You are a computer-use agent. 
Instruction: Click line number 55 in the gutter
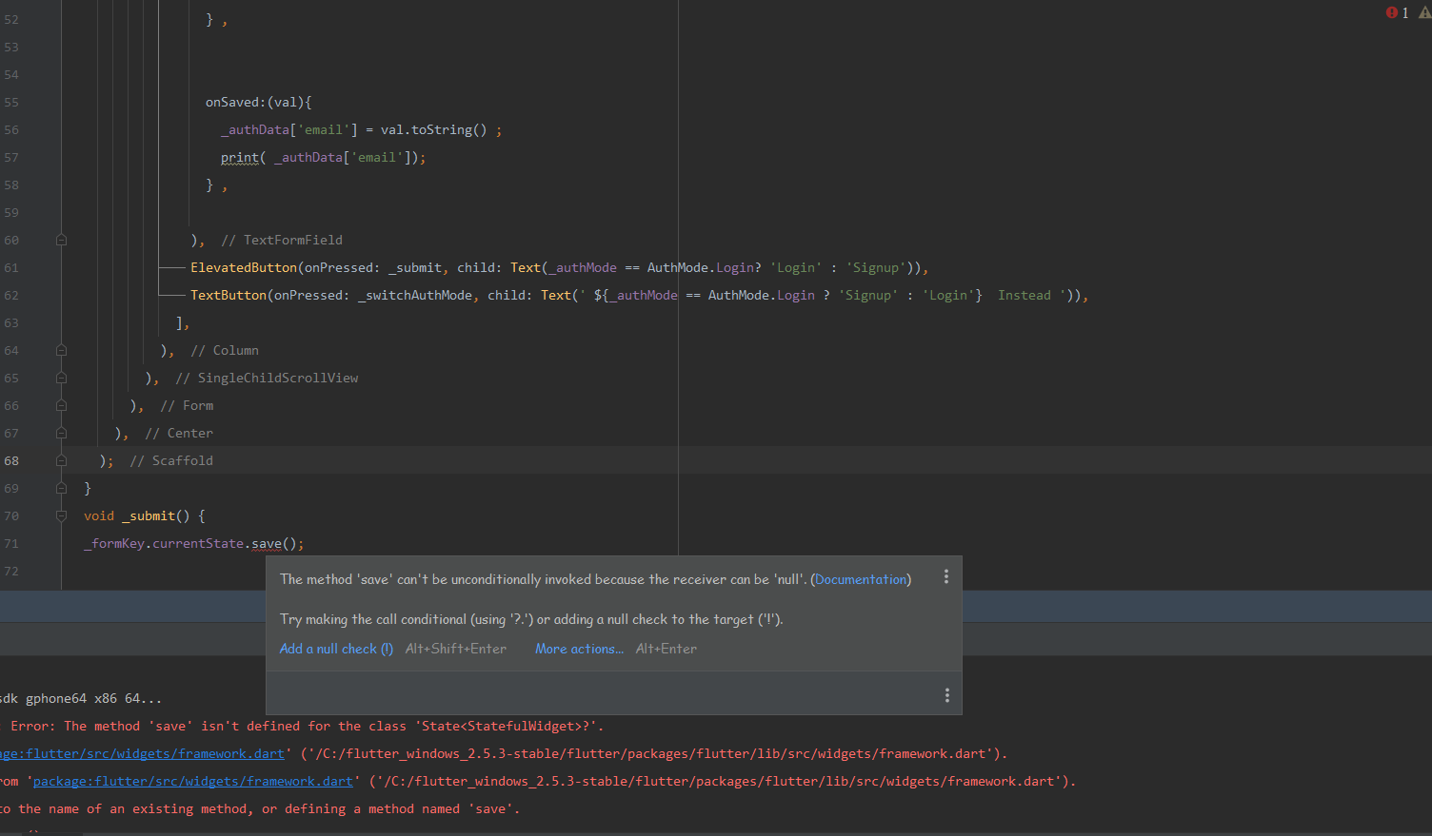click(x=11, y=102)
